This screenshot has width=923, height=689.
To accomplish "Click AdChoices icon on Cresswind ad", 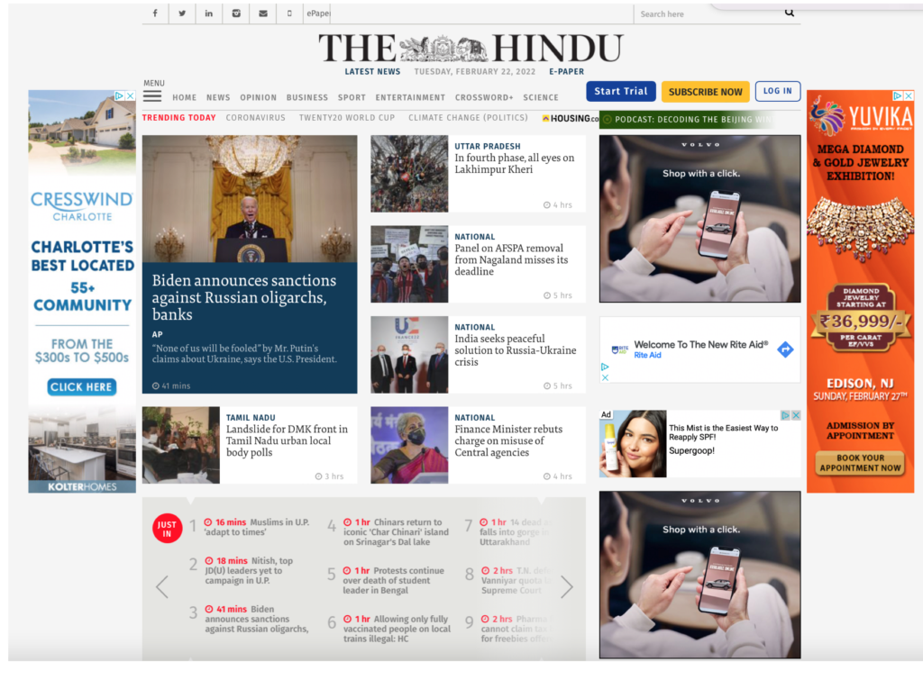I will (120, 95).
